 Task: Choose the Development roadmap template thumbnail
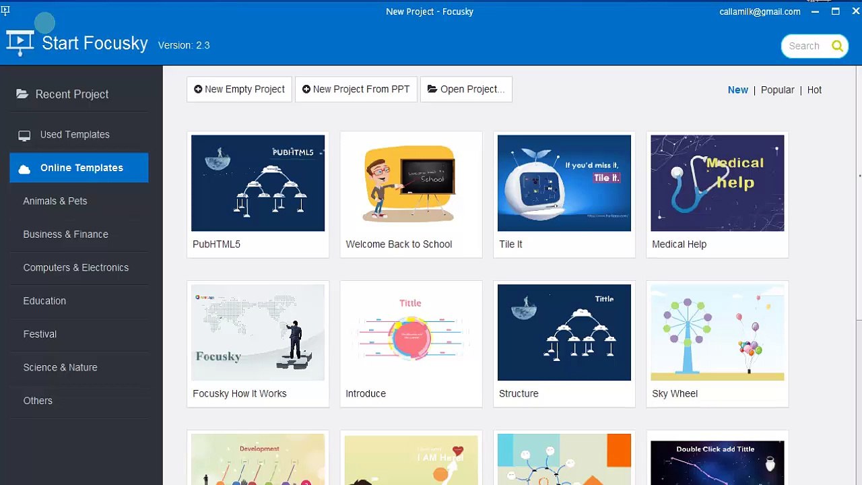click(x=258, y=459)
